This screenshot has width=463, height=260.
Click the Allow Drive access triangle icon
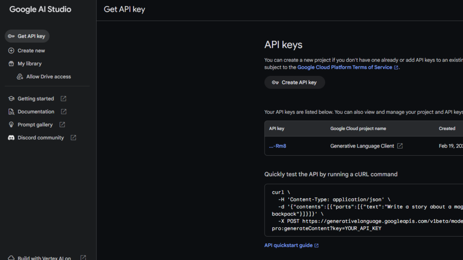point(20,76)
